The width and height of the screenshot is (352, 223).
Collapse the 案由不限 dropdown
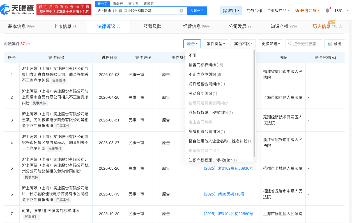(243, 44)
